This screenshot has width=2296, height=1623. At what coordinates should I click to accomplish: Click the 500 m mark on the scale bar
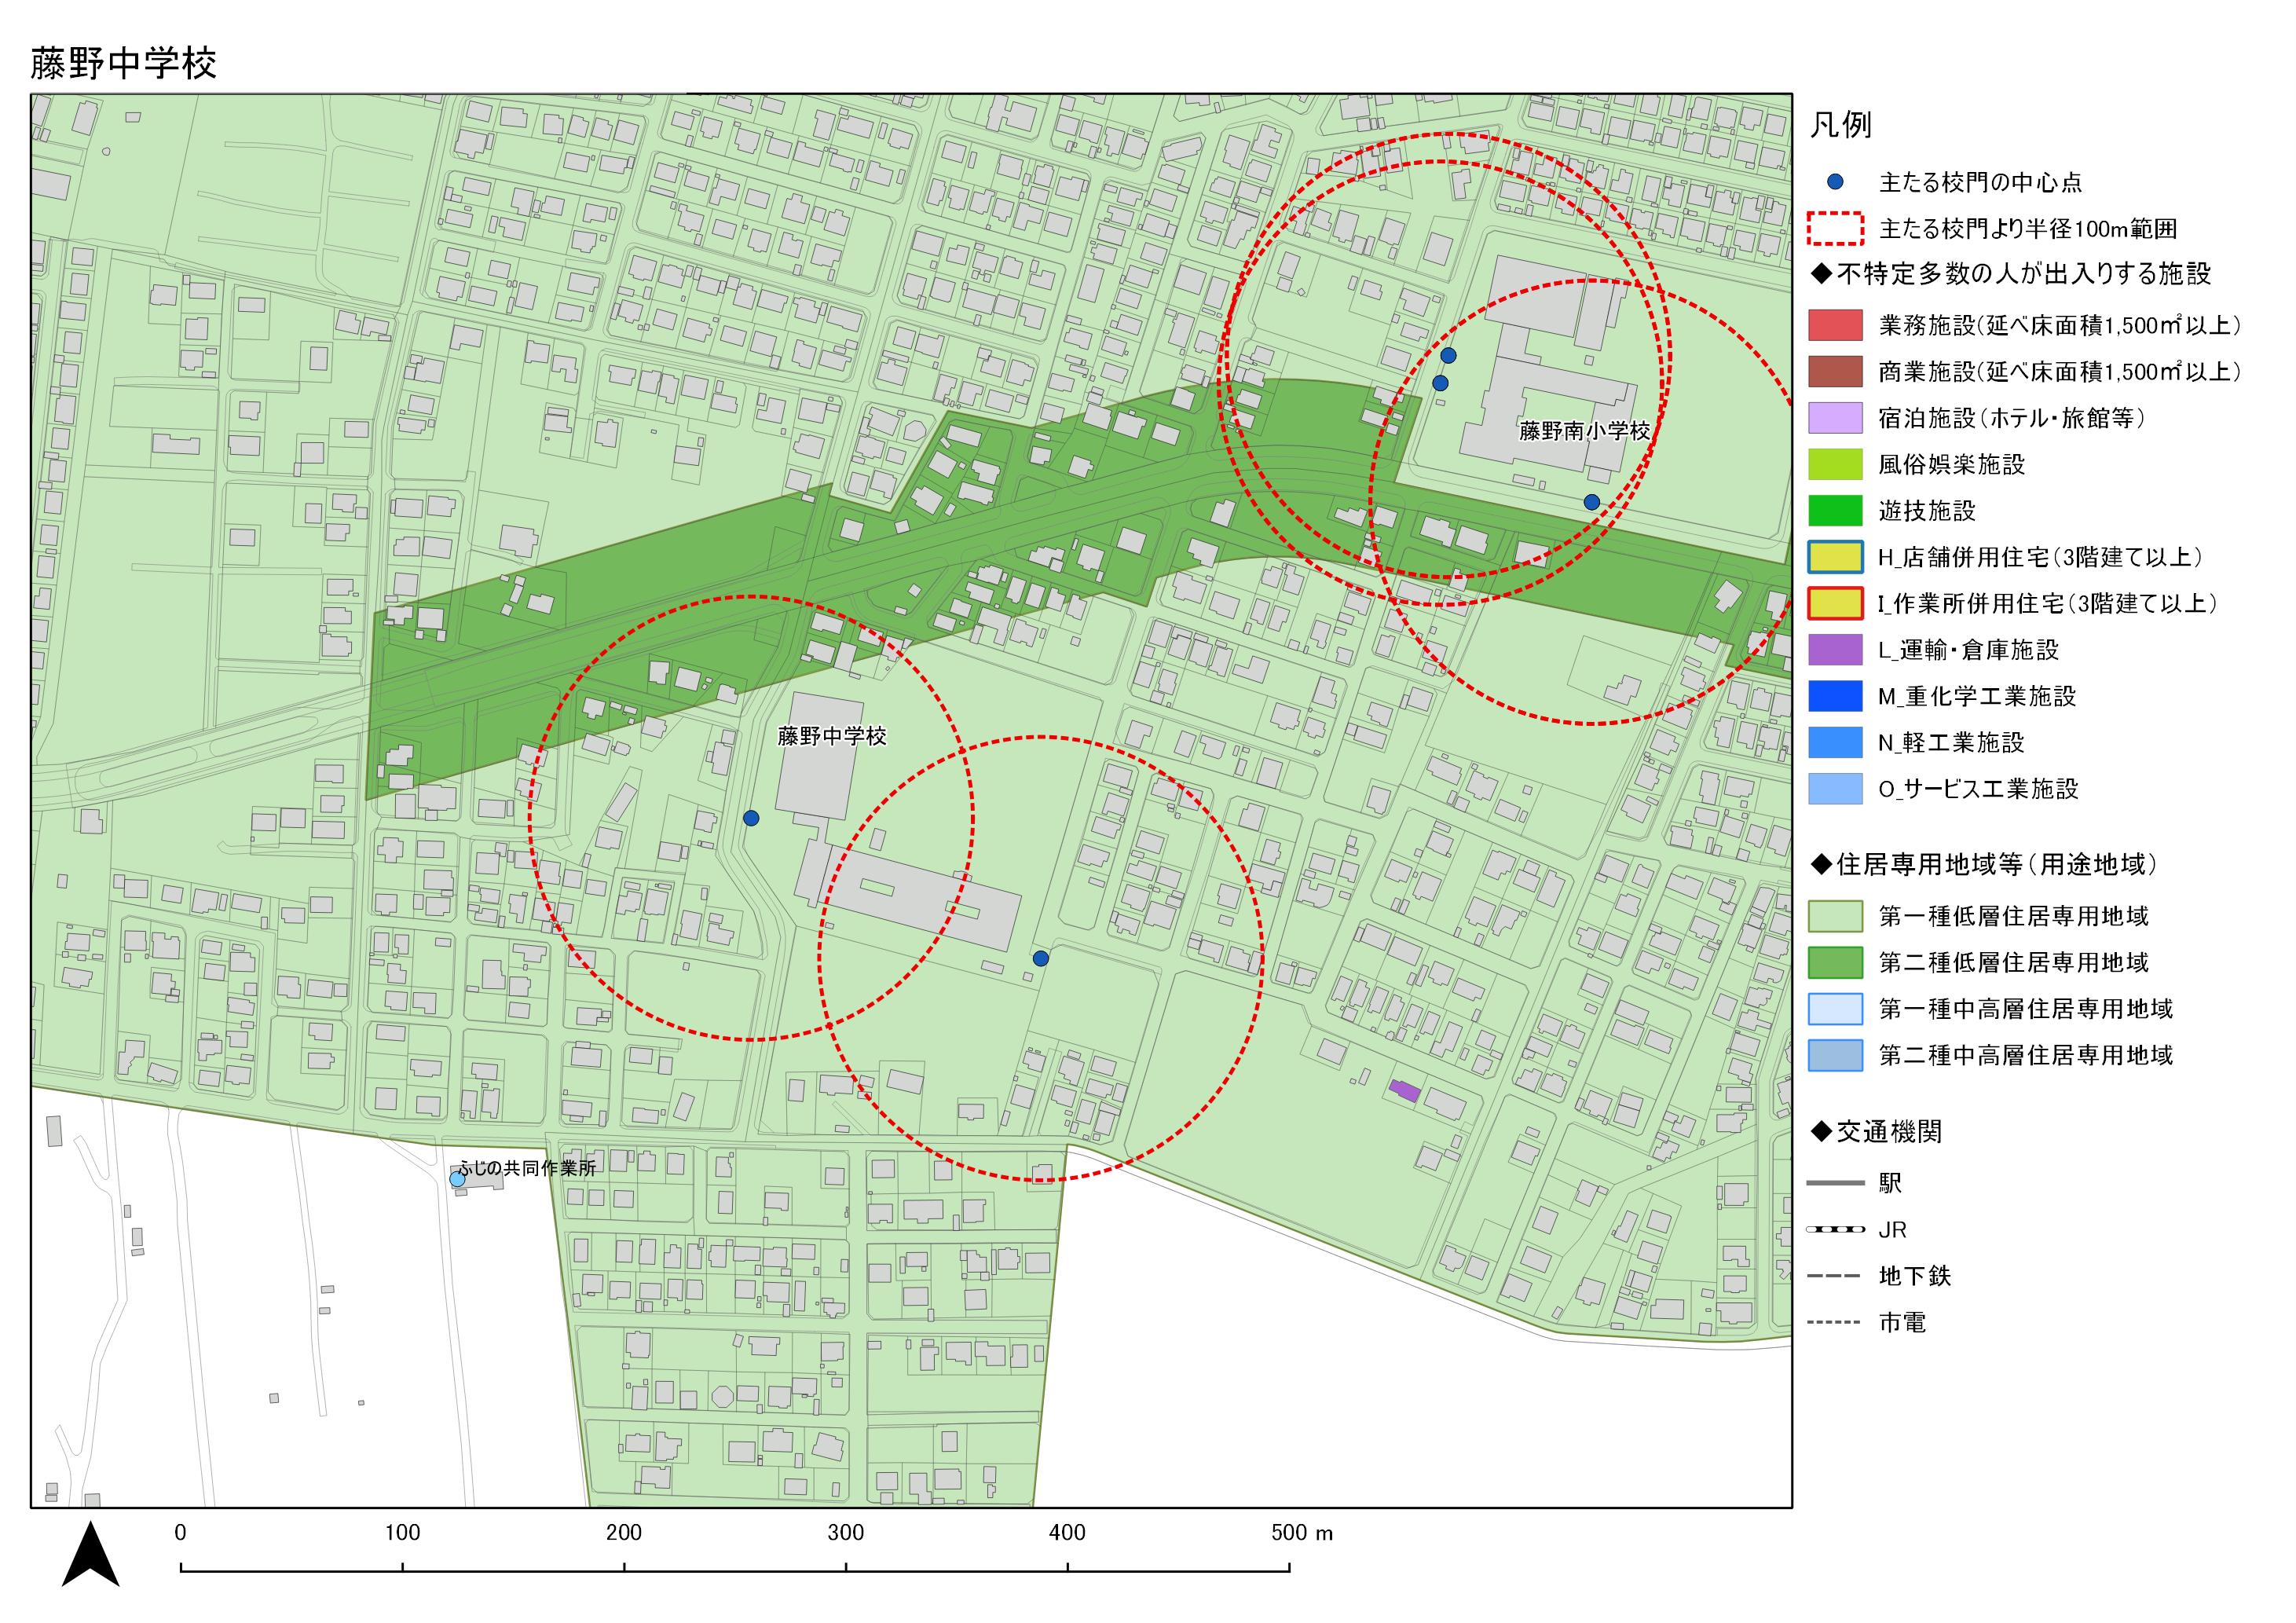1302,1533
